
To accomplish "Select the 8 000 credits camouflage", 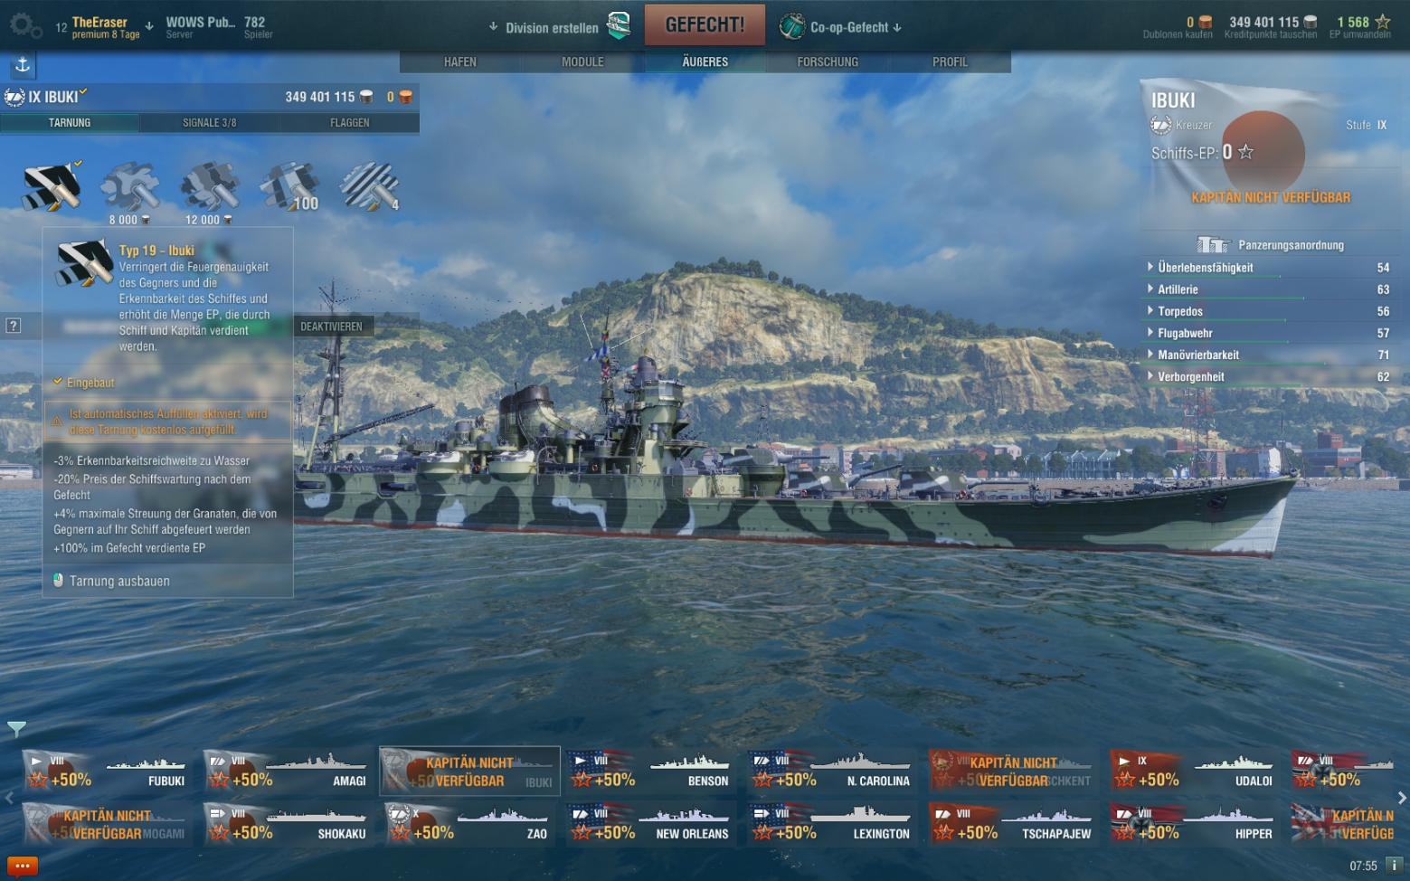I will [129, 187].
